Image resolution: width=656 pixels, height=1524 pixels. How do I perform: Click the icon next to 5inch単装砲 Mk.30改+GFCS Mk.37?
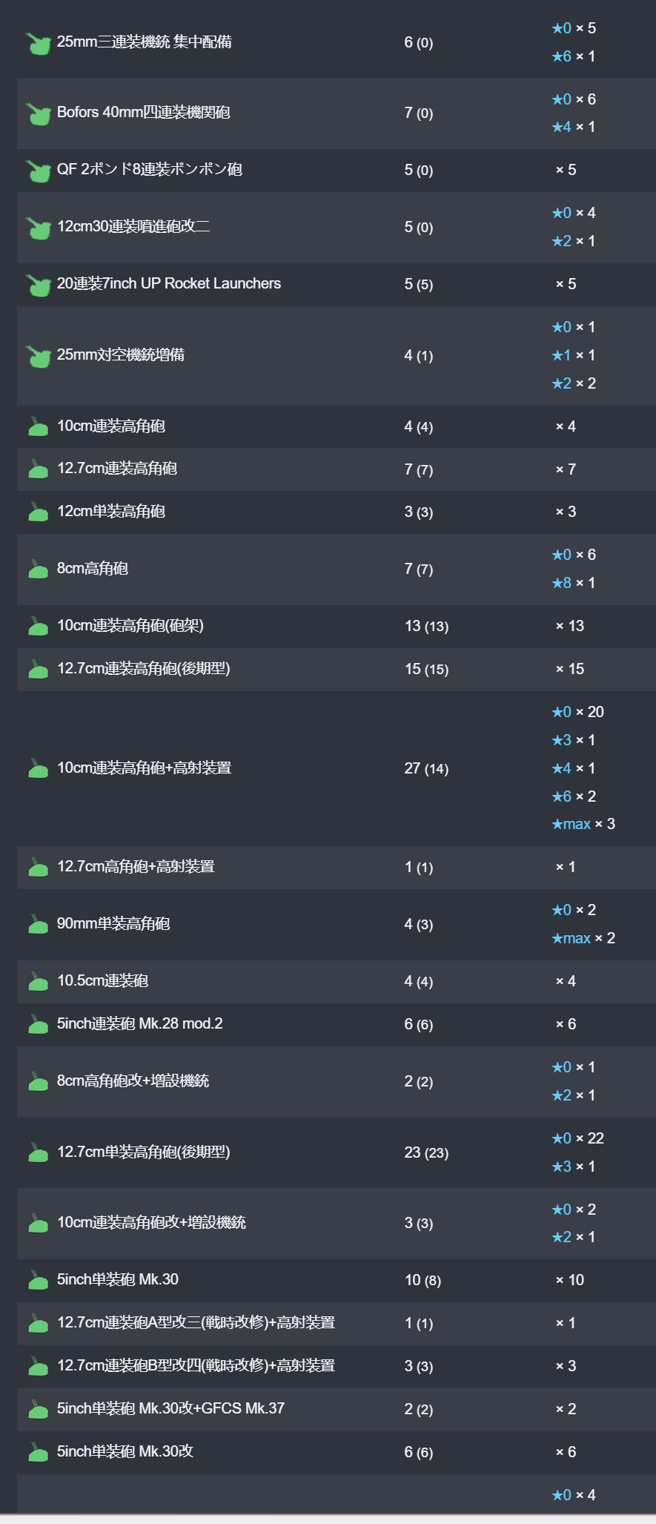click(38, 1409)
